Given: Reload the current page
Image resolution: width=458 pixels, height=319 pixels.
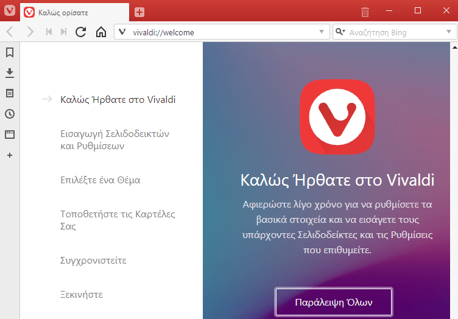Looking at the screenshot, I should point(80,32).
